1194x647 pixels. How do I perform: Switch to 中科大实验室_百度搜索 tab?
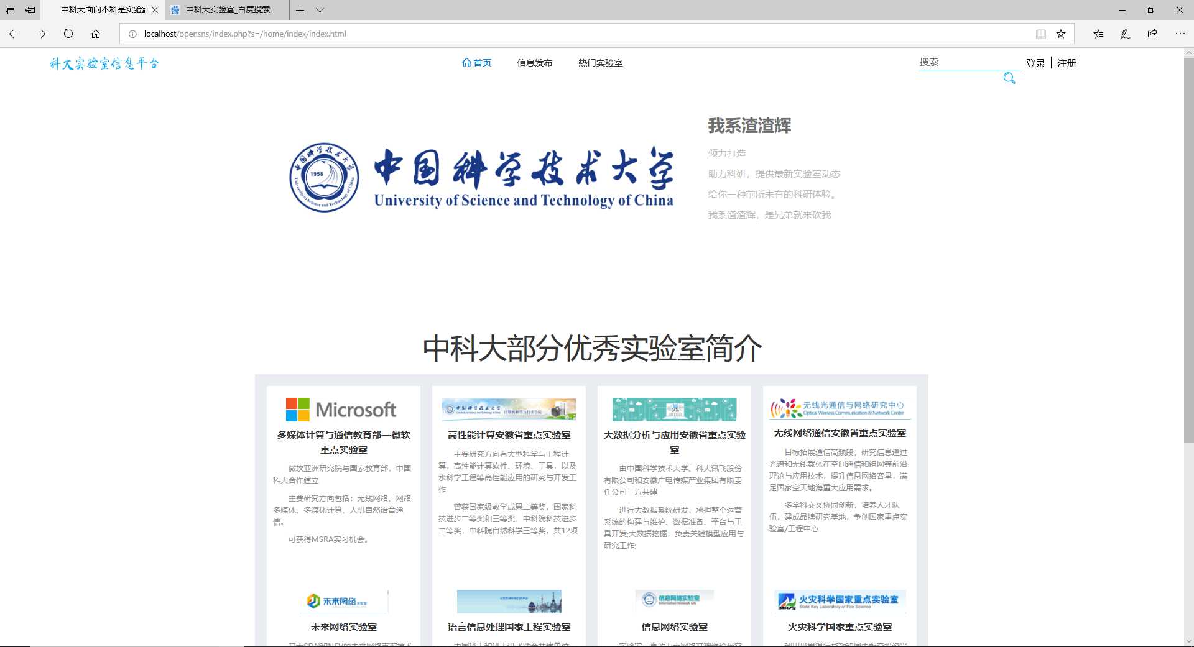point(228,10)
